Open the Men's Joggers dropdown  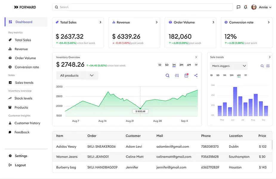click(229, 66)
